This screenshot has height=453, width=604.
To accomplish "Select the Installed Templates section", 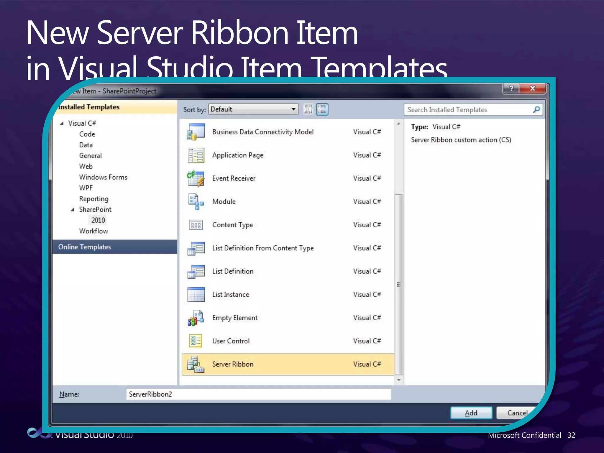I will coord(115,107).
